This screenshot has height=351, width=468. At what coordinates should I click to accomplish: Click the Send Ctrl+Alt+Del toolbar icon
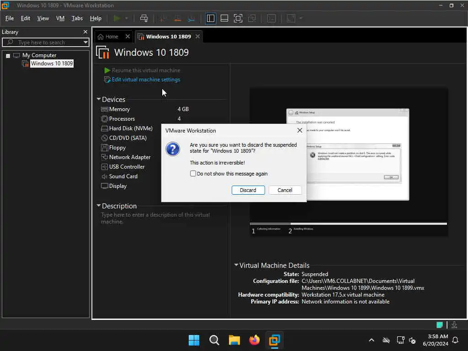pyautogui.click(x=144, y=18)
